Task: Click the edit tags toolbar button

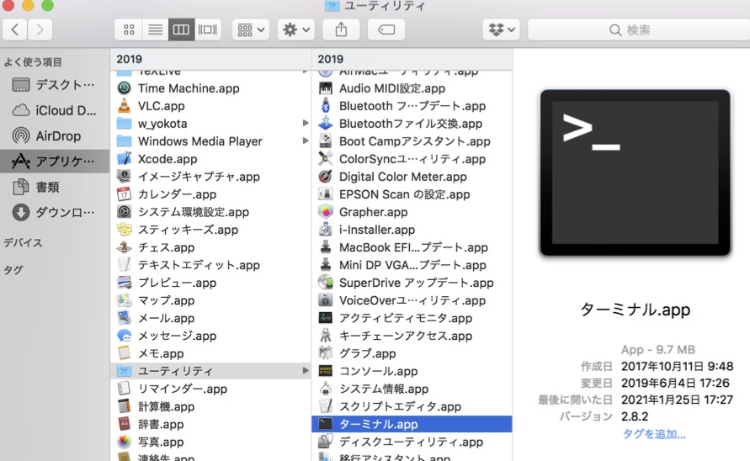Action: pos(386,29)
